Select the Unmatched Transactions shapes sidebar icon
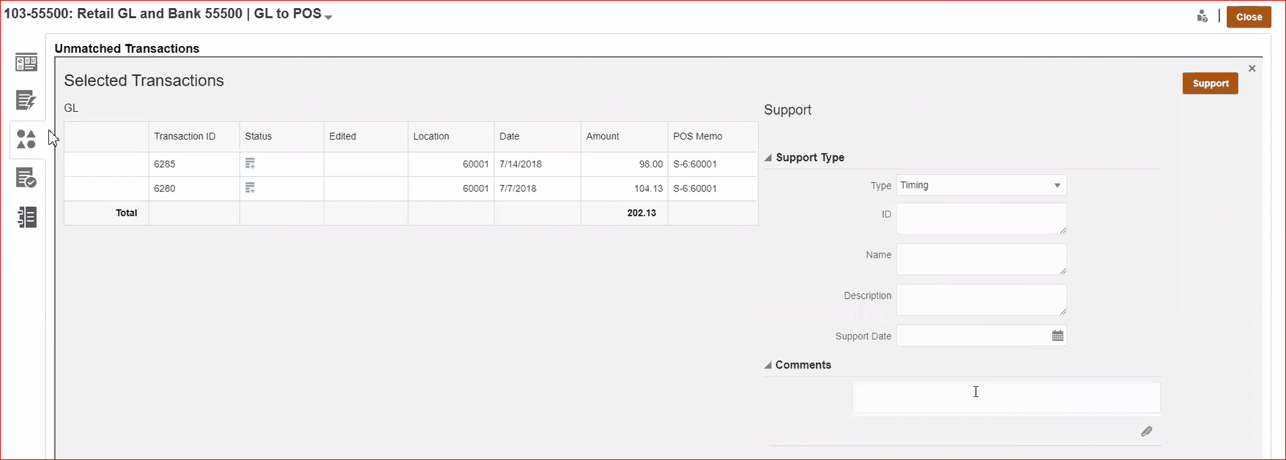 [26, 139]
